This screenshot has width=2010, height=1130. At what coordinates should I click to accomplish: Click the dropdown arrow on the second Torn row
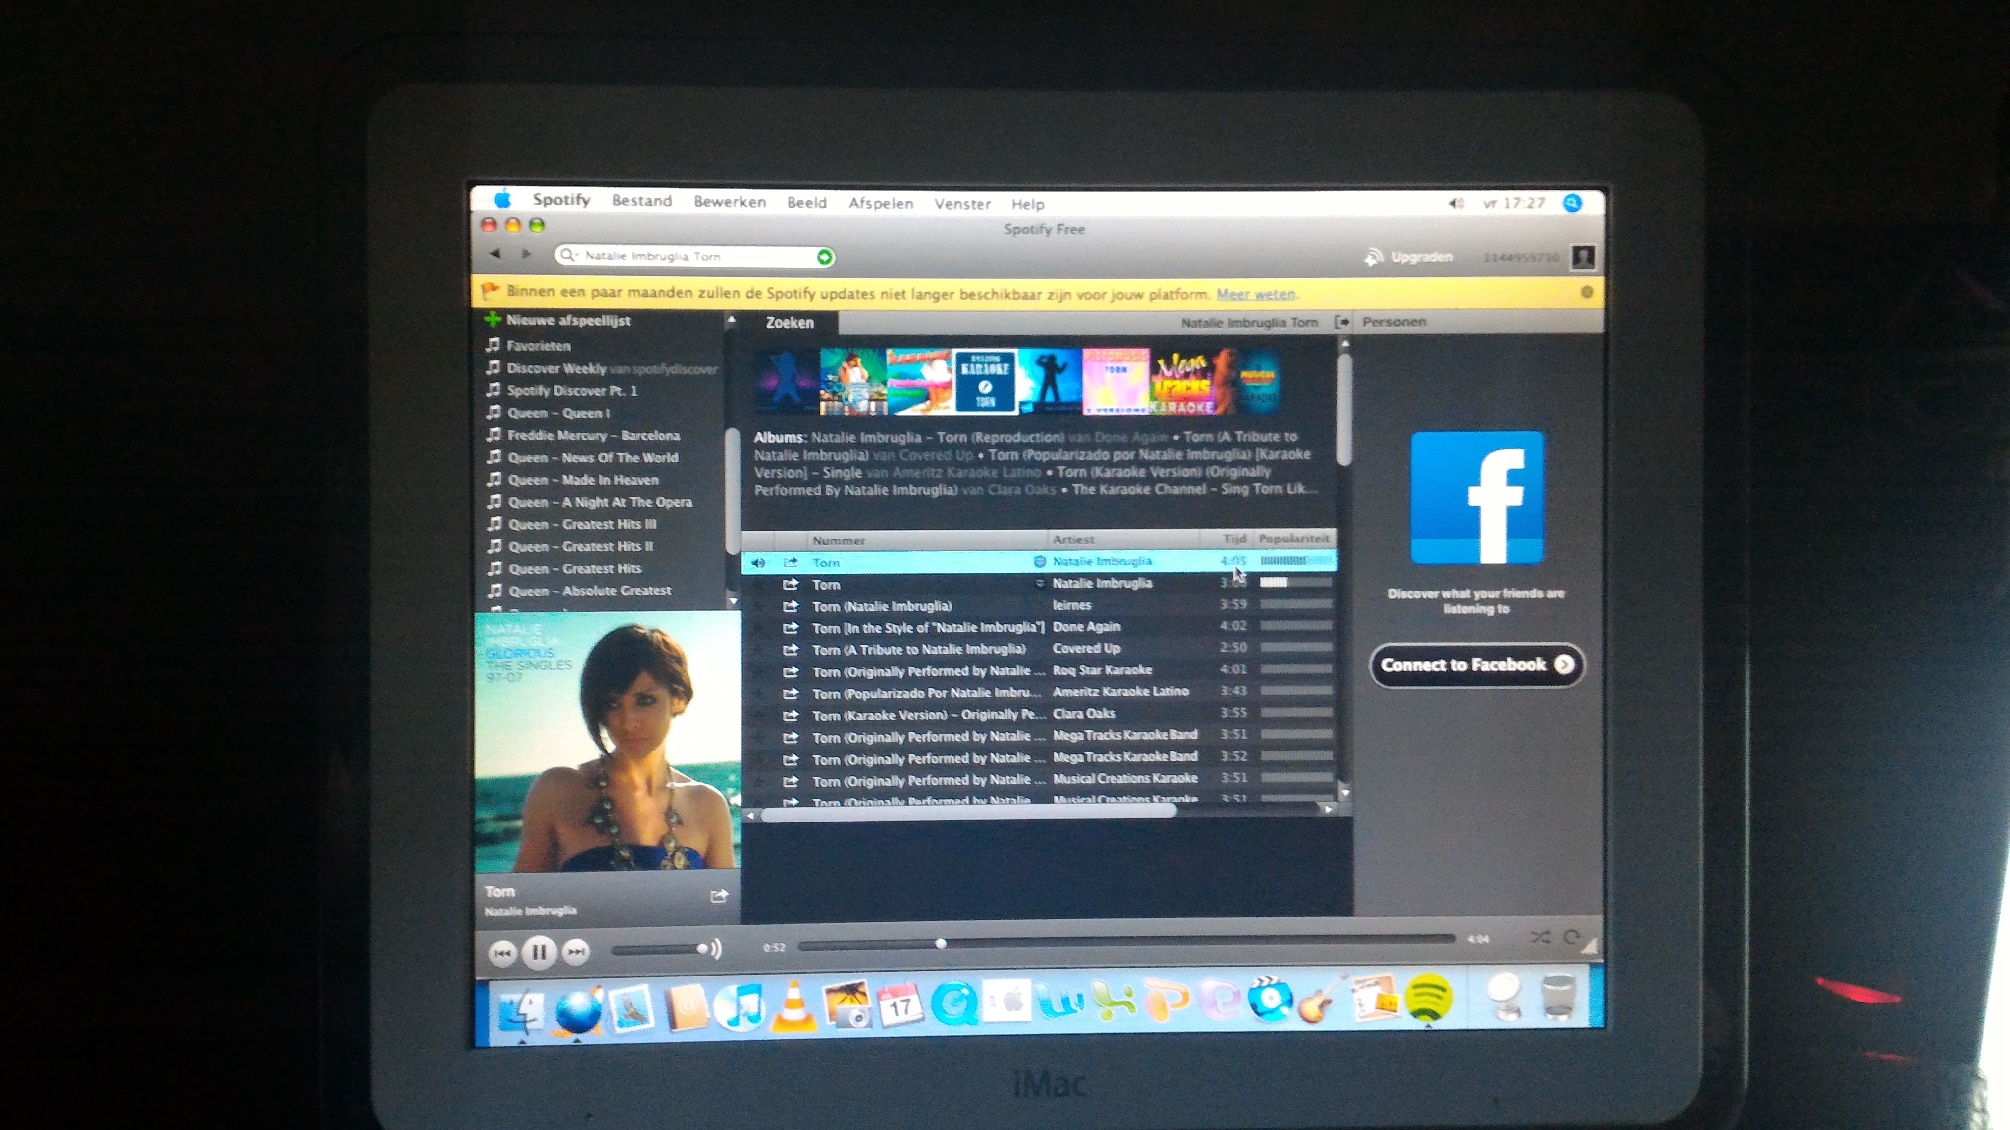[1039, 583]
